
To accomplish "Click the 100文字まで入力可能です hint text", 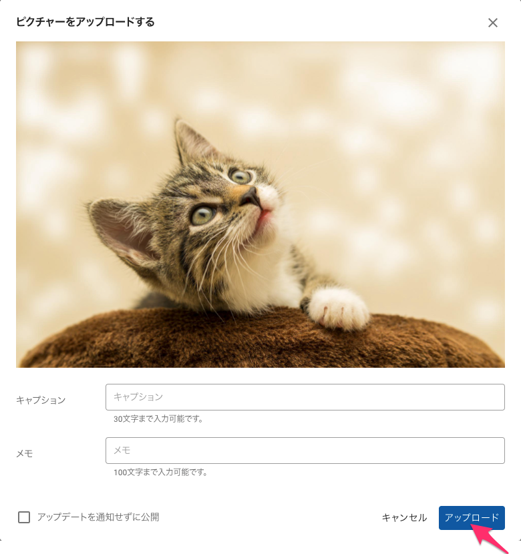I will click(x=160, y=473).
